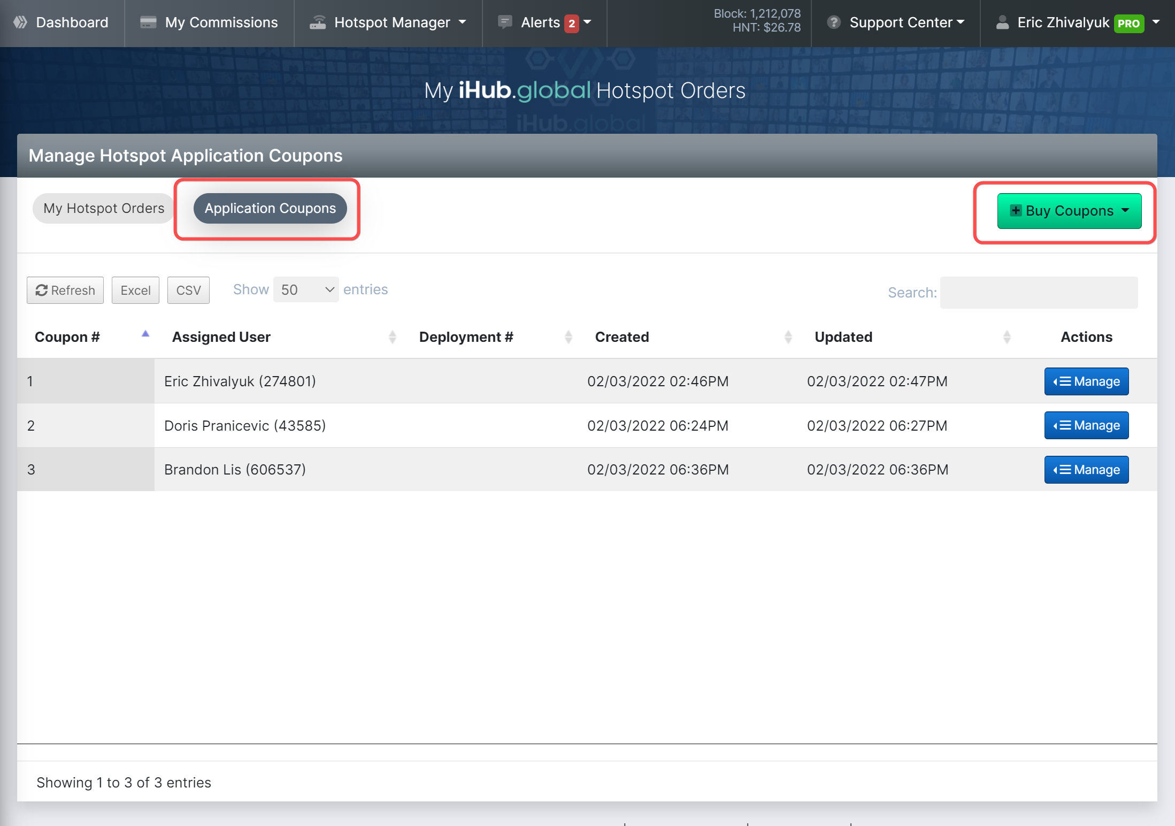This screenshot has width=1175, height=826.
Task: Open the Buy Coupons dropdown button
Action: tap(1069, 211)
